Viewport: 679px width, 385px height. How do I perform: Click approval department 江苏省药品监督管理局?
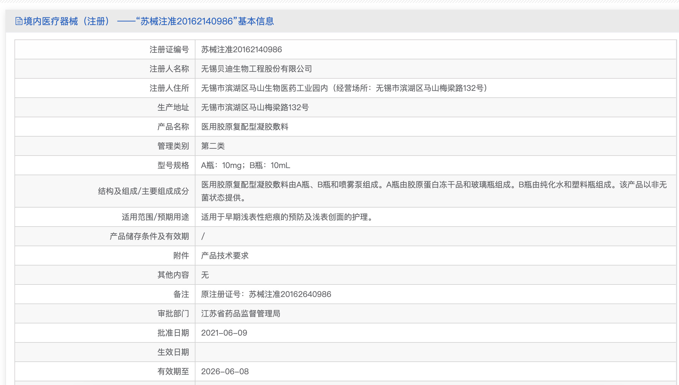(241, 314)
